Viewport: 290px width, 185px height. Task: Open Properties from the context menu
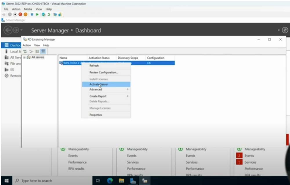[96, 115]
